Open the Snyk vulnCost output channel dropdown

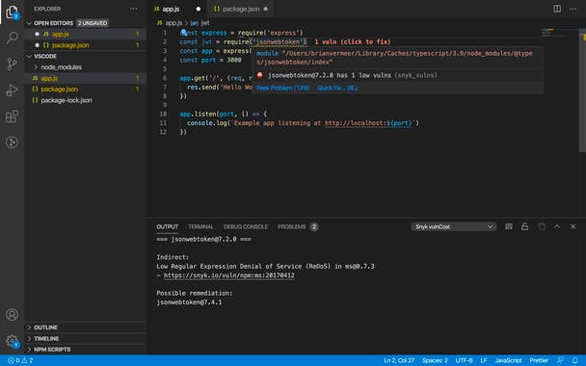pyautogui.click(x=454, y=226)
